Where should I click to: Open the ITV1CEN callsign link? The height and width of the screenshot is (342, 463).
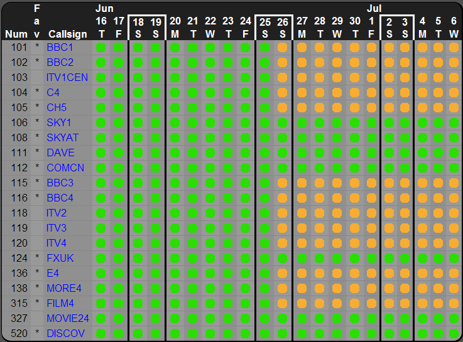pyautogui.click(x=67, y=78)
